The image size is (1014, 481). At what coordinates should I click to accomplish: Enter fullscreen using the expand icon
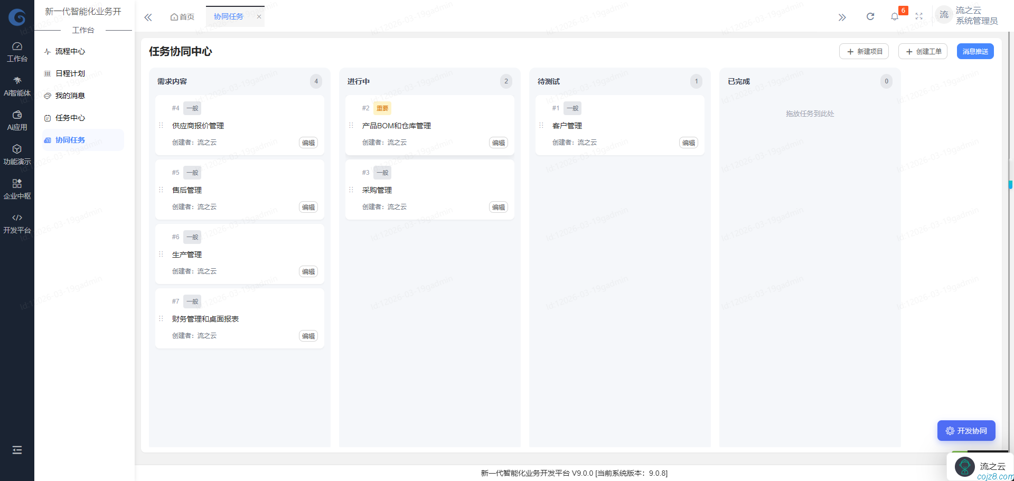pos(919,16)
